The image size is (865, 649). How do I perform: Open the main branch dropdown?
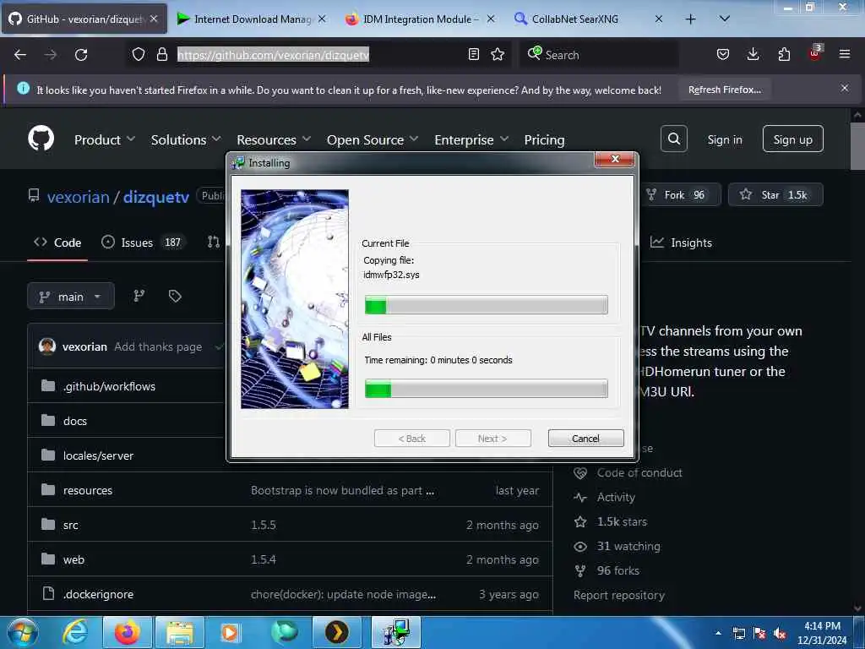coord(71,297)
